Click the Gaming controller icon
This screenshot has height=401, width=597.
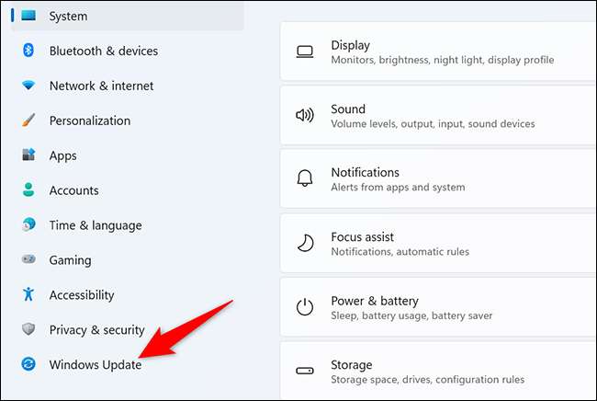click(28, 260)
